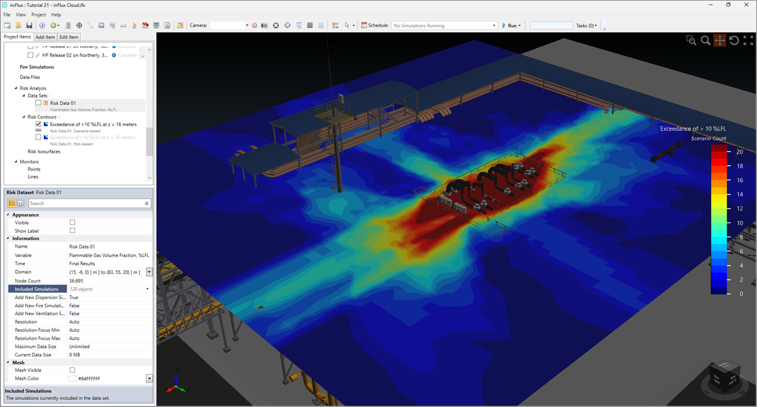The height and width of the screenshot is (407, 757).
Task: Enable the Risk Data 01 tree checkbox
Action: point(38,103)
